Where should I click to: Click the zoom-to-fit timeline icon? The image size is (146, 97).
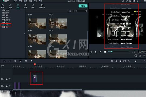click(124, 61)
